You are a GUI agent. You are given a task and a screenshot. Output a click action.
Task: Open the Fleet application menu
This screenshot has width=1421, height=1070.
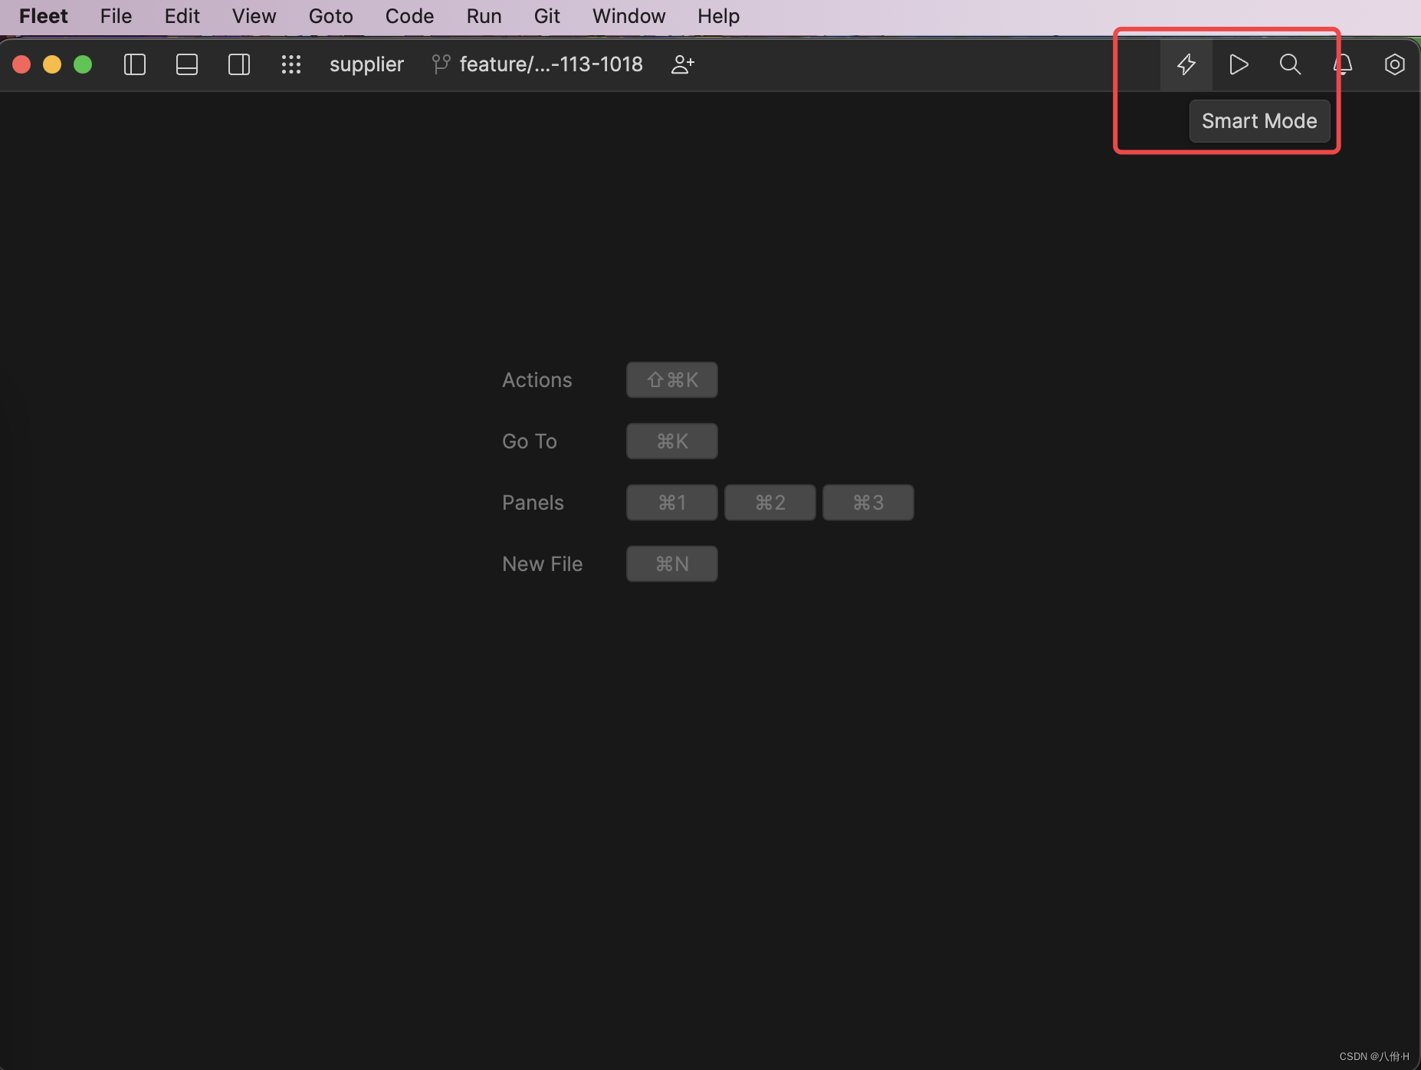pyautogui.click(x=44, y=16)
